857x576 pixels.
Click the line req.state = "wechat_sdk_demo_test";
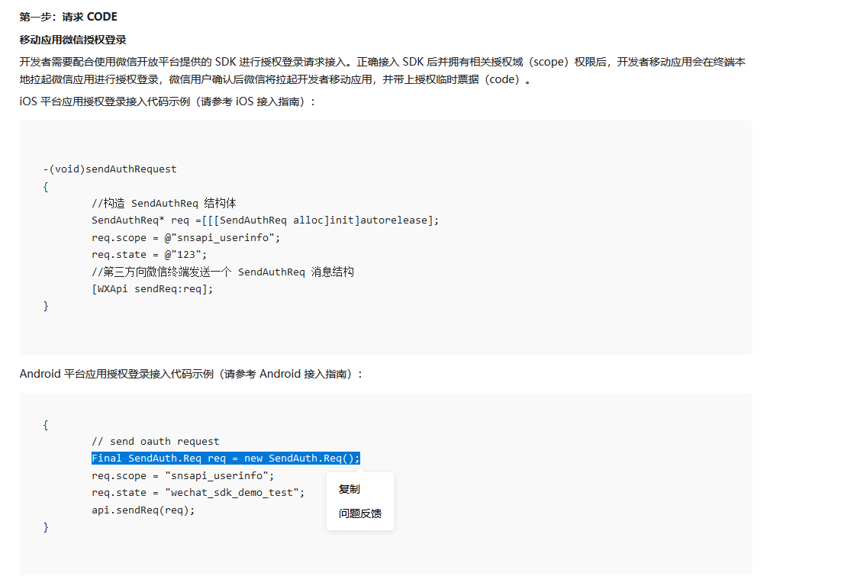pos(198,493)
